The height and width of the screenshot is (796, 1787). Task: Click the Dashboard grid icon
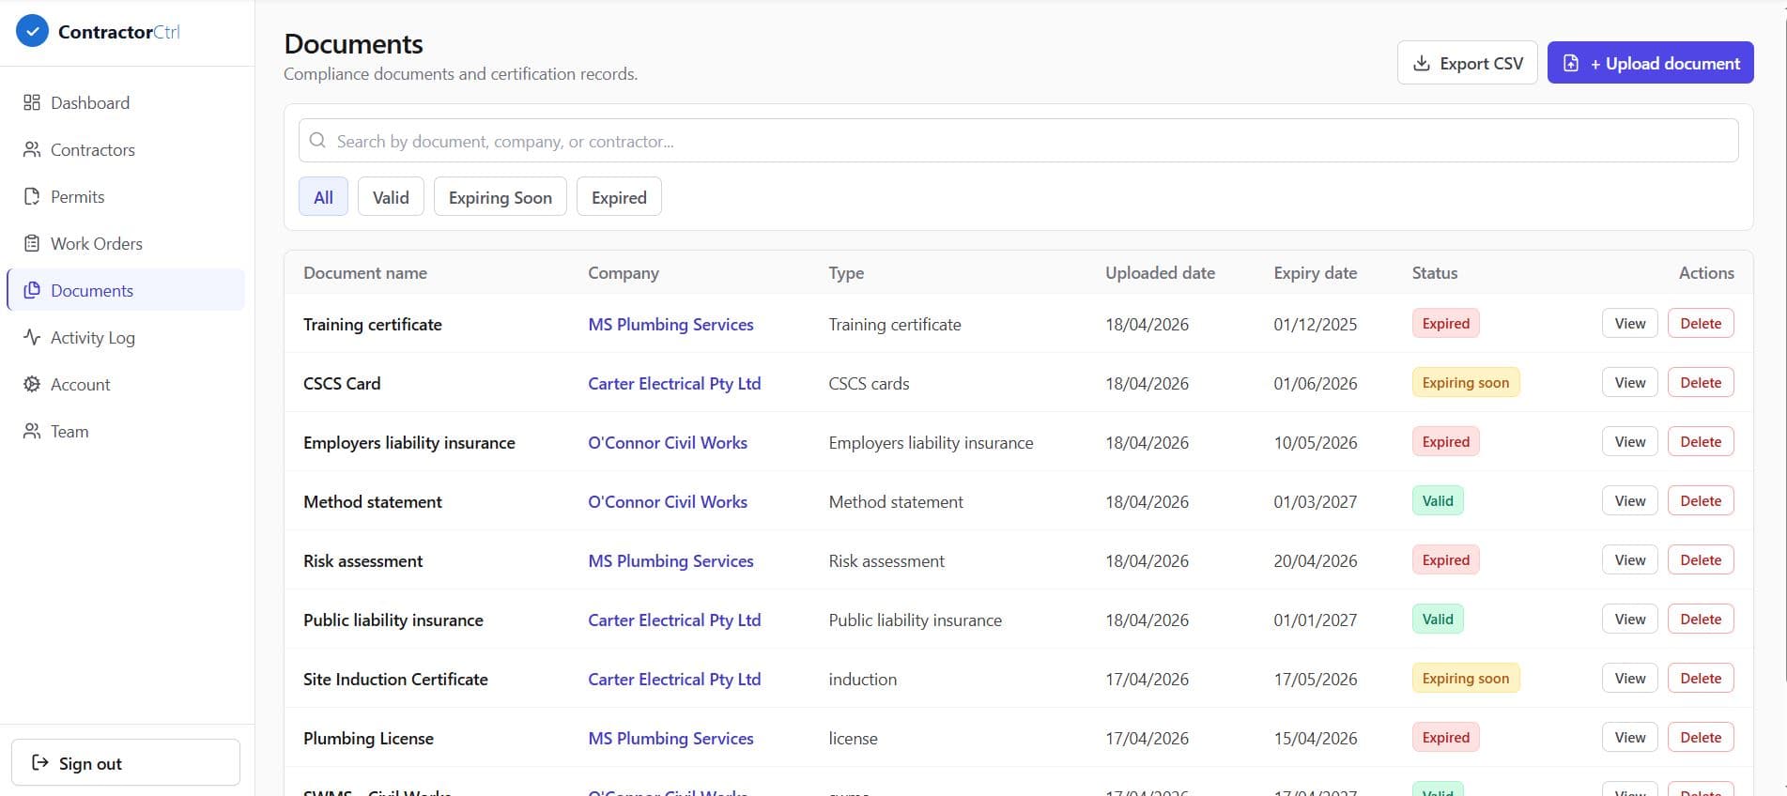pos(32,102)
